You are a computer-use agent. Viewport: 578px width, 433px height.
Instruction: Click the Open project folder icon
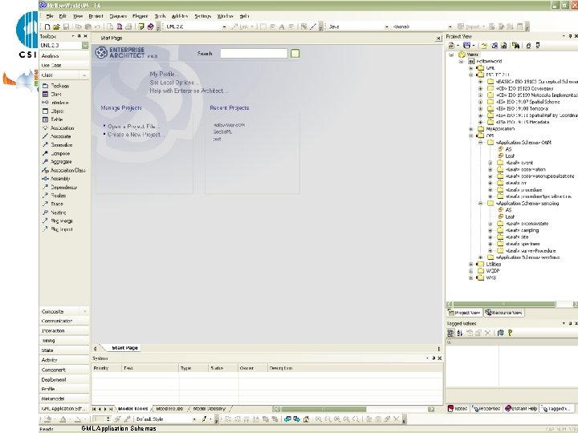pyautogui.click(x=56, y=27)
